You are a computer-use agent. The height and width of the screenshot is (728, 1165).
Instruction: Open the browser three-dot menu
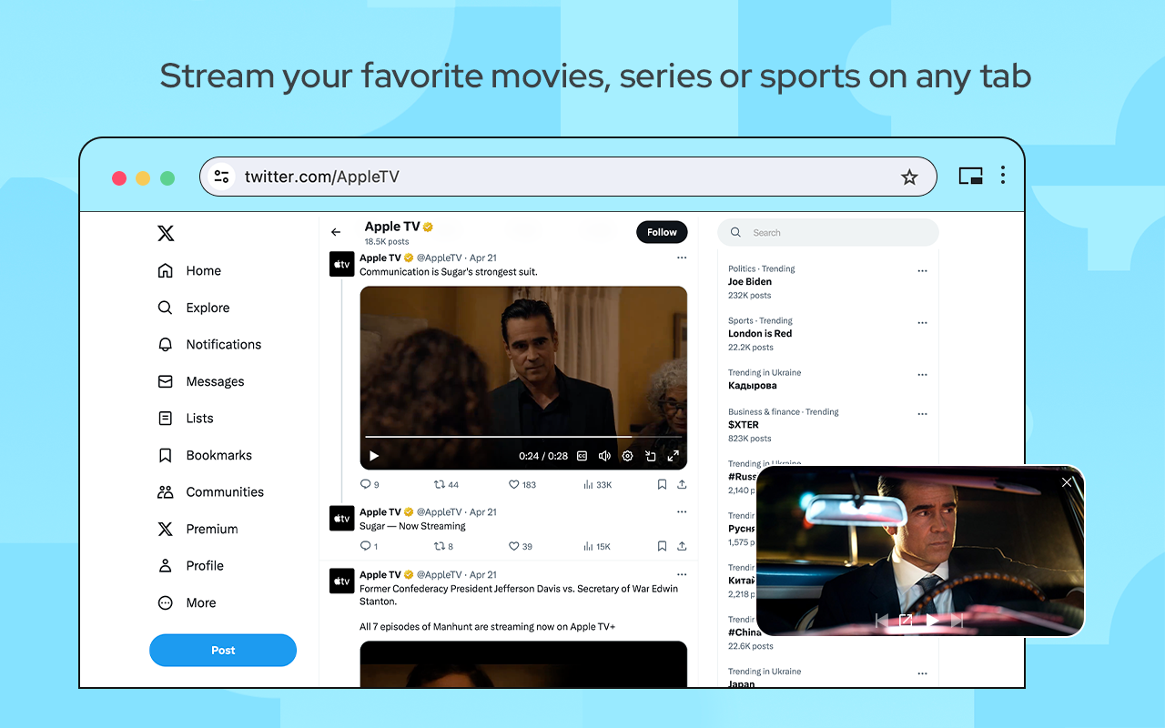click(1002, 176)
